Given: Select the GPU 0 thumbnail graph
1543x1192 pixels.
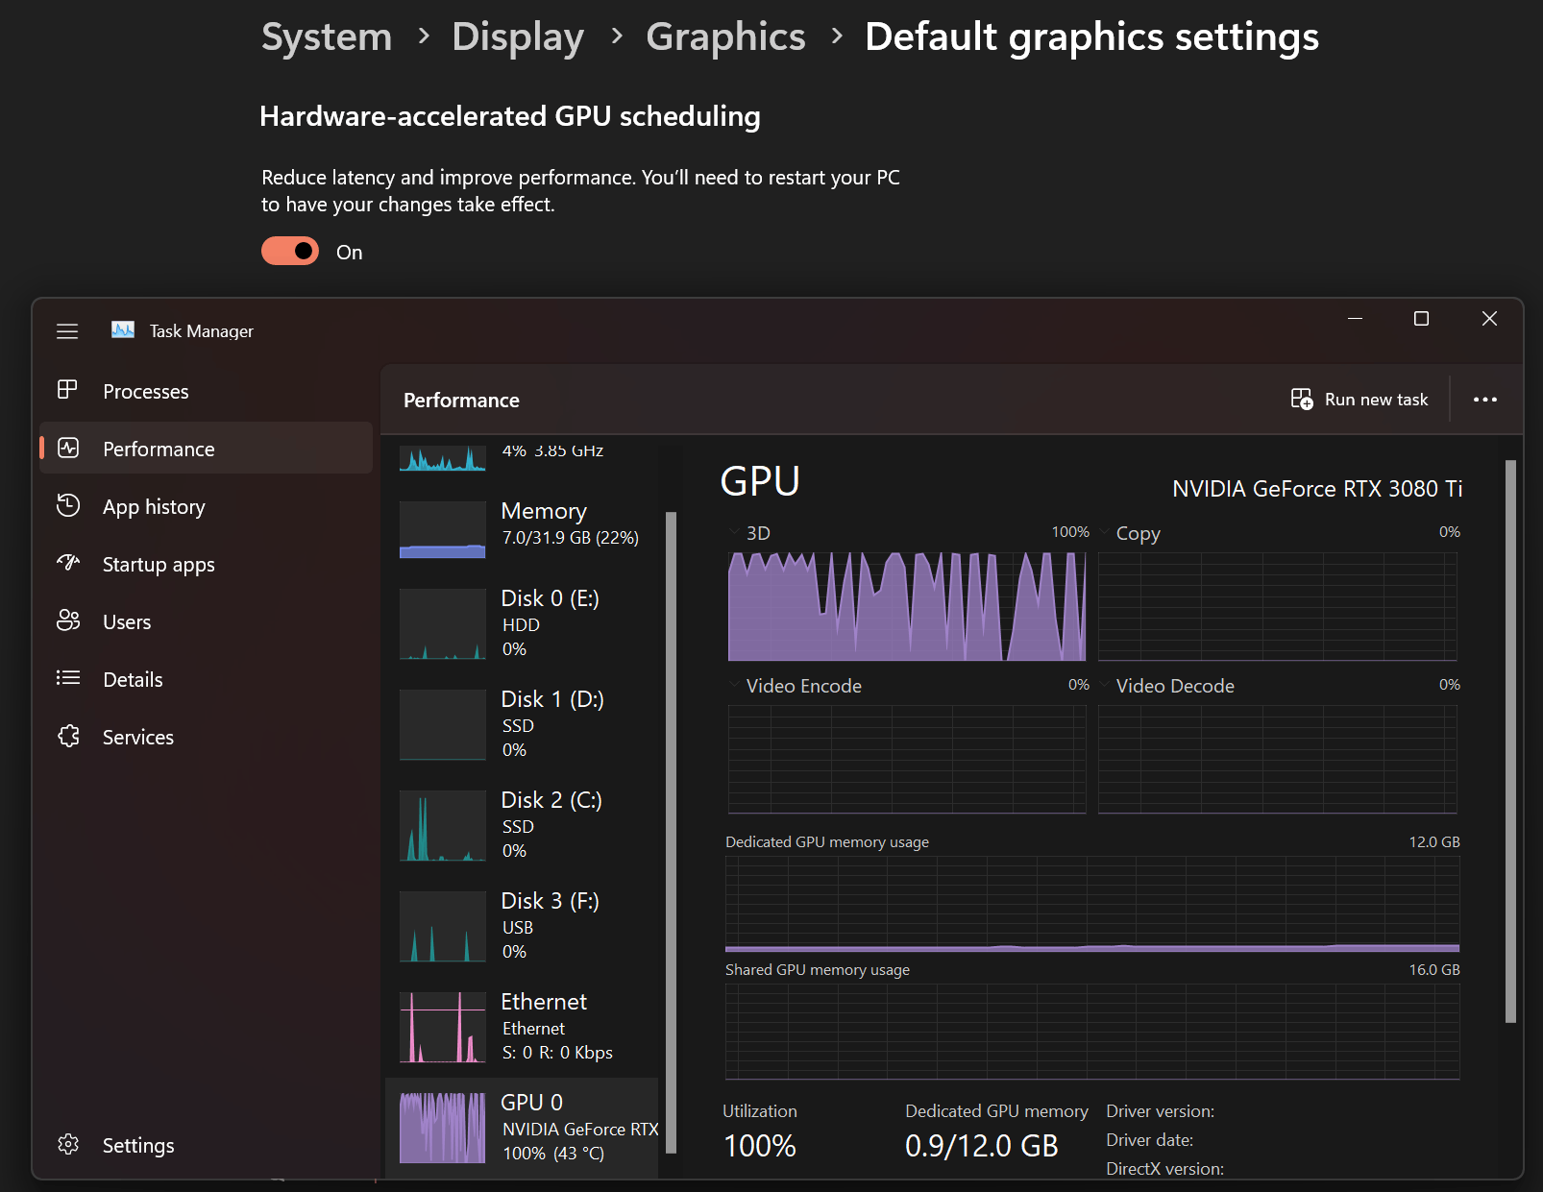Looking at the screenshot, I should [443, 1129].
